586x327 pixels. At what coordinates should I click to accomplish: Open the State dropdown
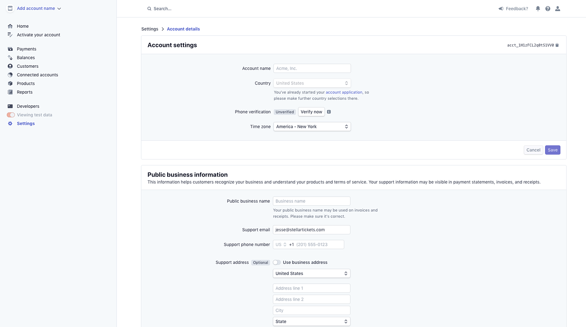(x=311, y=321)
